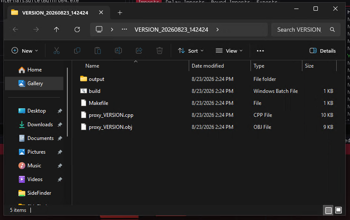Open the hidden path ellipsis in address bar
Viewport: 350px width, 220px height.
click(x=124, y=29)
